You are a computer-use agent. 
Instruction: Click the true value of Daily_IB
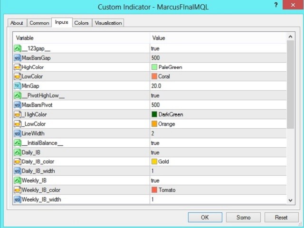tap(155, 152)
